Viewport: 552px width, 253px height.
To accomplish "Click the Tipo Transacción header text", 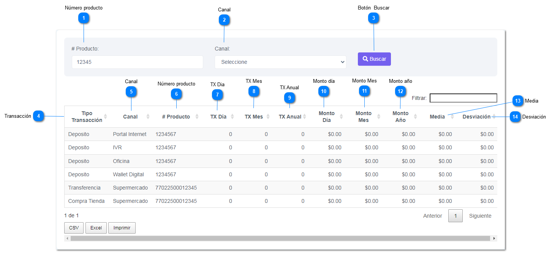I will [87, 117].
